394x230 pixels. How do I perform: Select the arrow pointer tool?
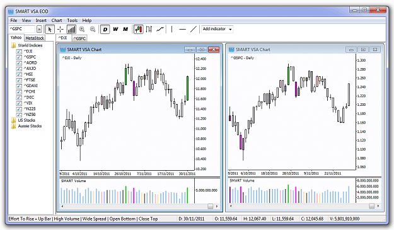pos(50,30)
